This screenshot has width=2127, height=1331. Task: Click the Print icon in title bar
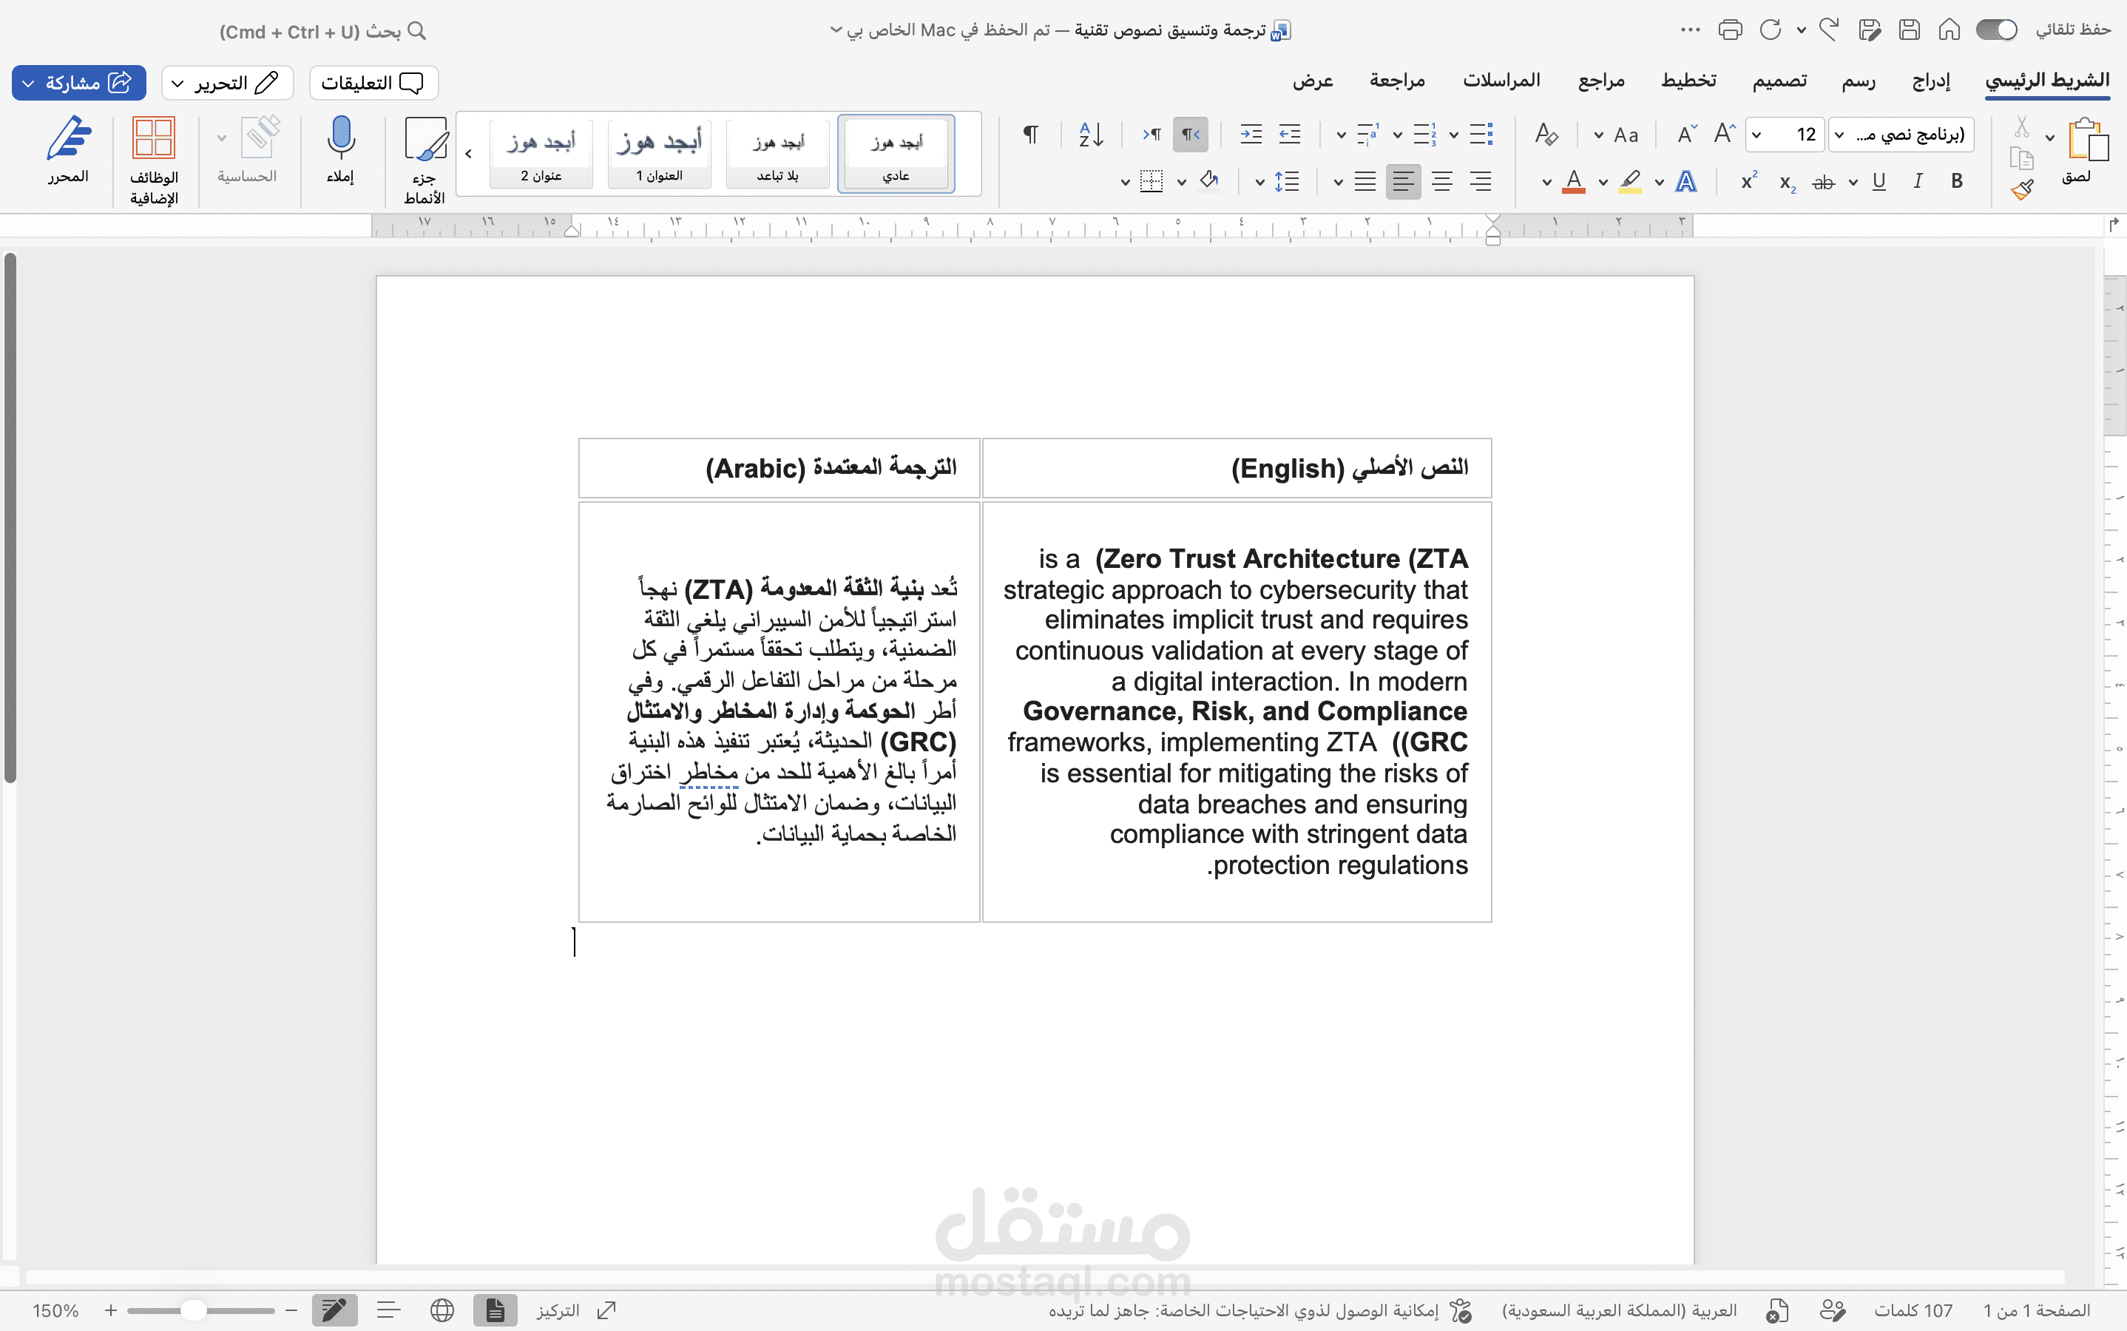pyautogui.click(x=1730, y=30)
